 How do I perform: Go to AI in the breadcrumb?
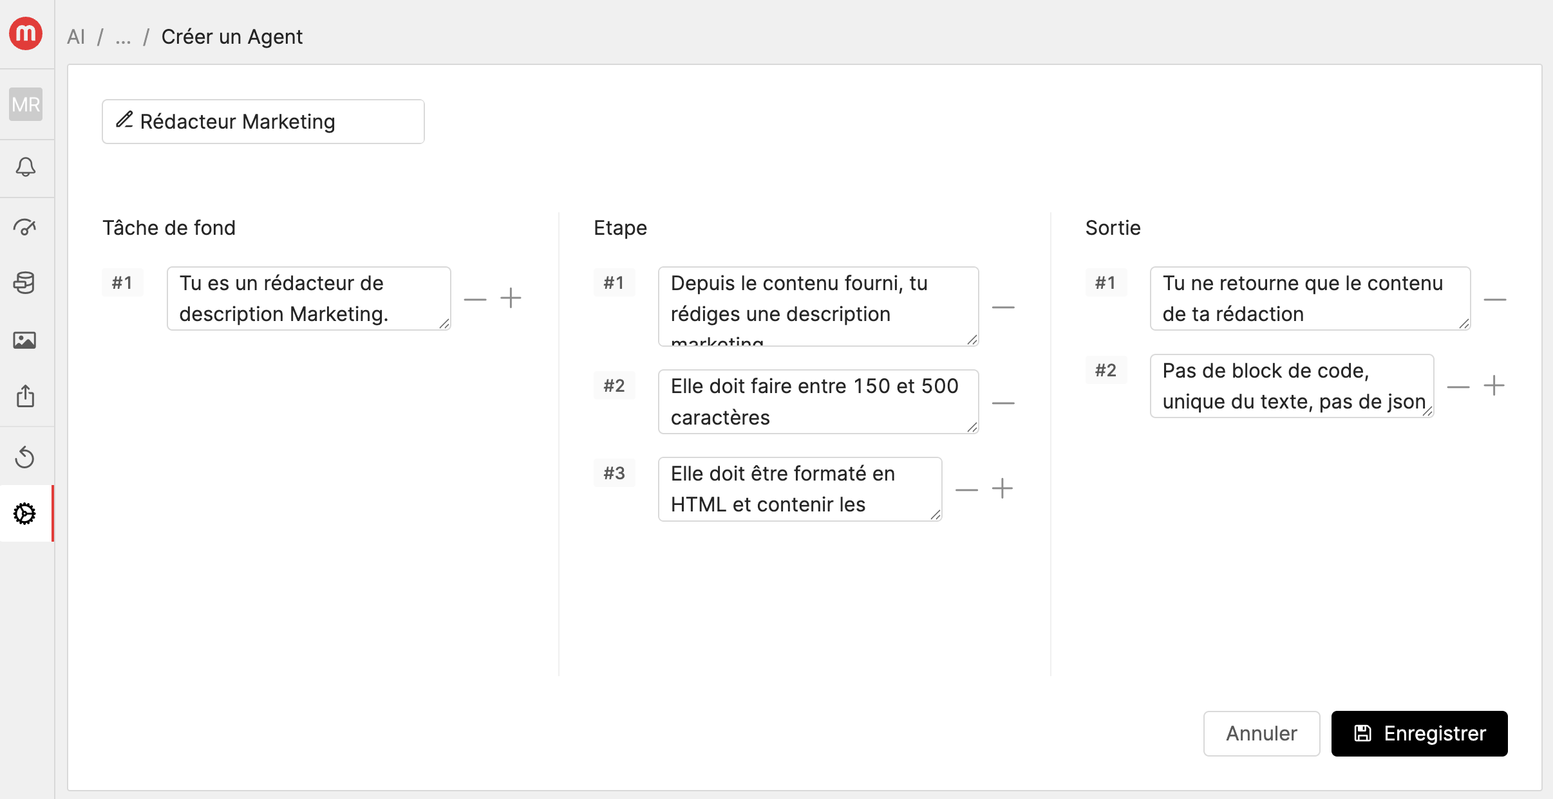tap(76, 37)
